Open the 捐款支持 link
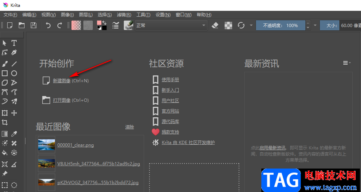This screenshot has height=192, width=361. 170,132
